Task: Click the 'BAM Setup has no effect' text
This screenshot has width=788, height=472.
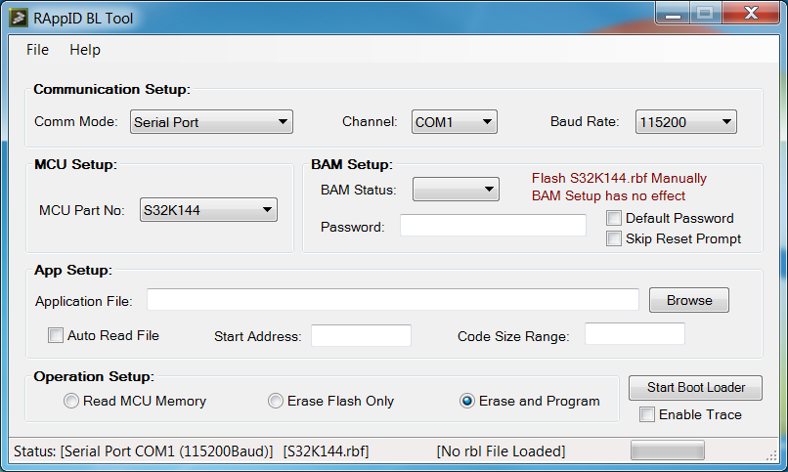Action: tap(608, 195)
